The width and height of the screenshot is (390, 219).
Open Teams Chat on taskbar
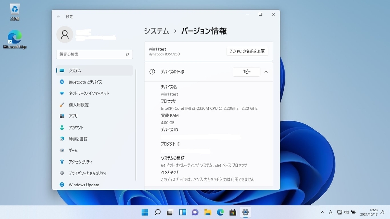[x=195, y=212]
